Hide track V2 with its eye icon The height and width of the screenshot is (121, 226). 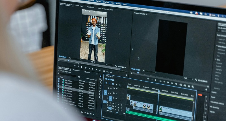117,94
